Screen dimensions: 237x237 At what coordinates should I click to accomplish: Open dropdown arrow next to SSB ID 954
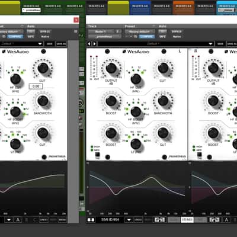click(129, 220)
